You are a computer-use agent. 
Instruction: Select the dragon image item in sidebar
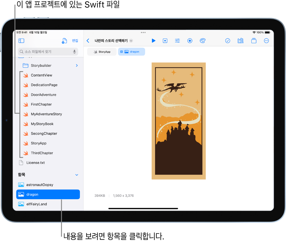48,195
